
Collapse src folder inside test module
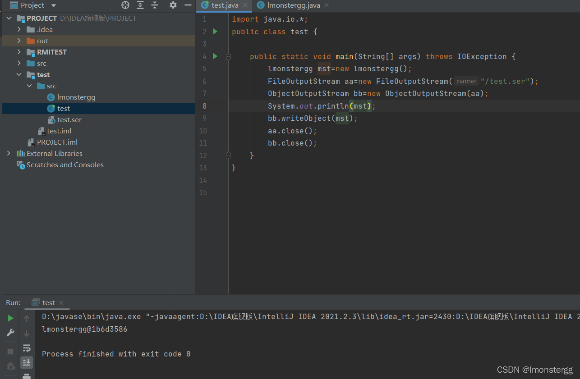(29, 86)
